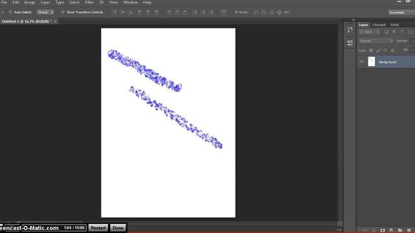Image resolution: width=415 pixels, height=233 pixels.
Task: Select the Untitled-1 document tab
Action: [27, 21]
